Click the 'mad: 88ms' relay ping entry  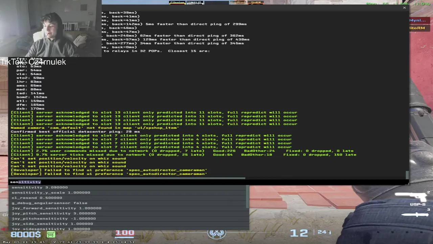click(x=29, y=89)
